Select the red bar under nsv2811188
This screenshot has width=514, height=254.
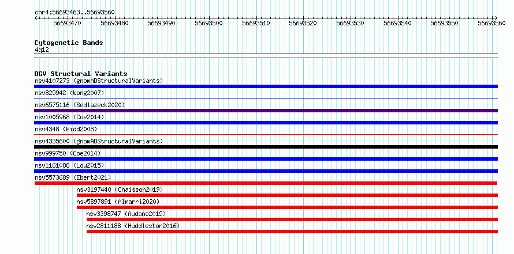292,232
